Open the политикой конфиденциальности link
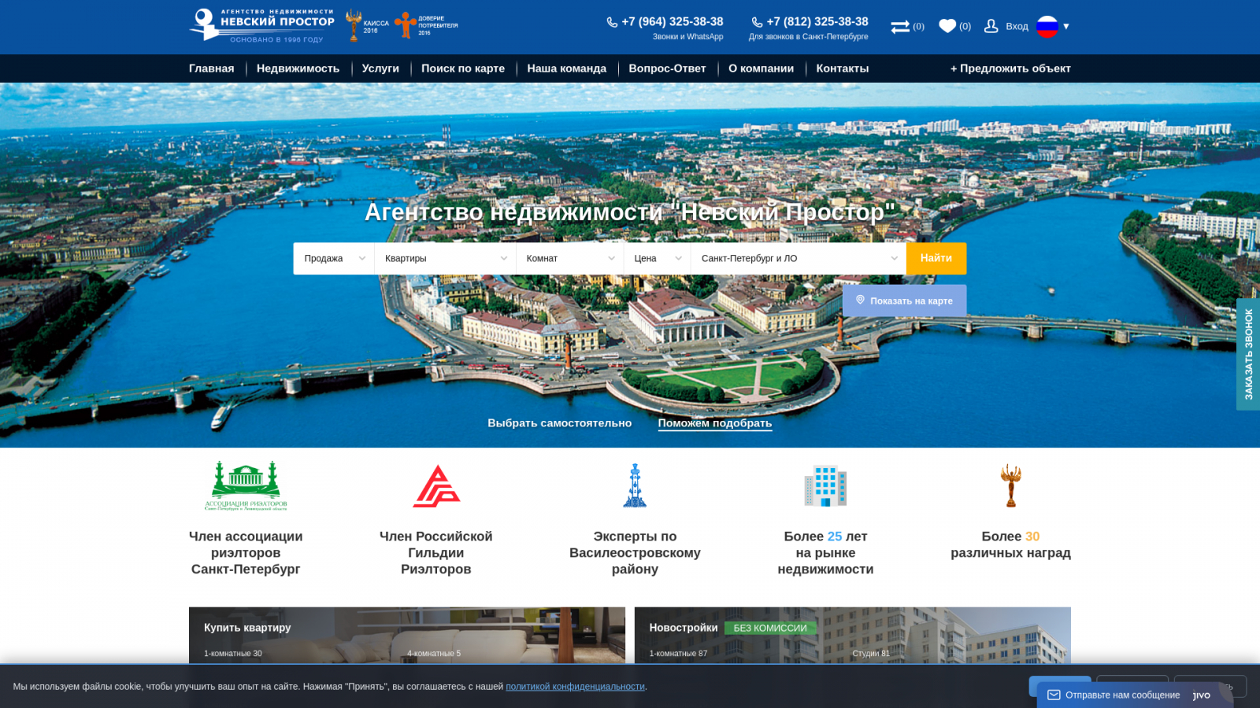Image resolution: width=1260 pixels, height=708 pixels. pos(575,687)
